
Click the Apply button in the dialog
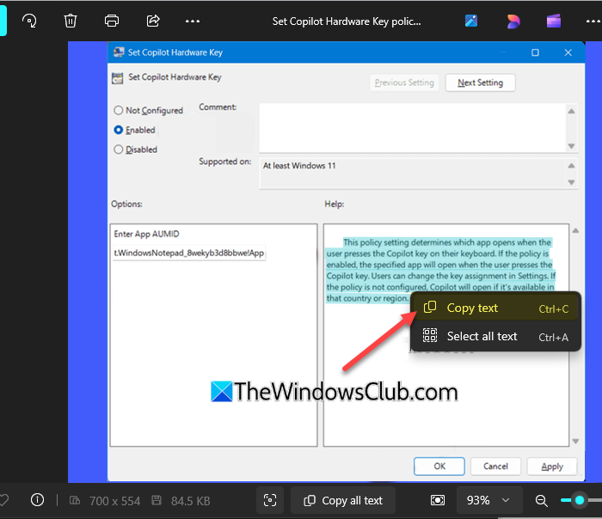coord(552,466)
